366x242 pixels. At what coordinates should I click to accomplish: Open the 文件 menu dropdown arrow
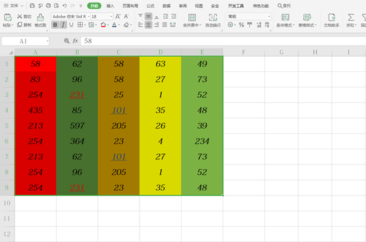tap(22, 6)
